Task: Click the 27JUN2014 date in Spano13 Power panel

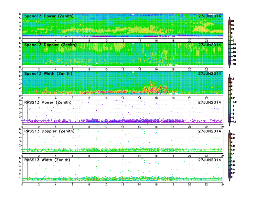Action: point(210,16)
